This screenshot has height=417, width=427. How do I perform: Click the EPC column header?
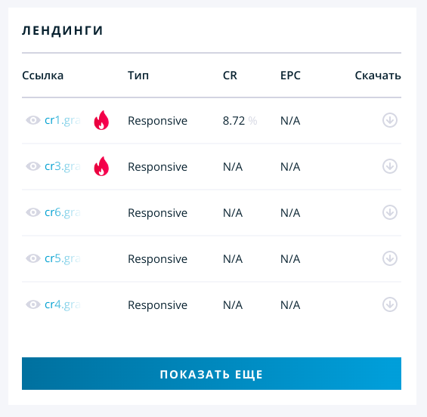[290, 76]
